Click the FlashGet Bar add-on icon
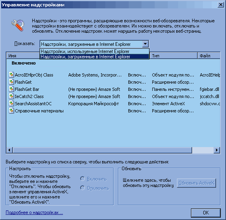 coord(12,89)
